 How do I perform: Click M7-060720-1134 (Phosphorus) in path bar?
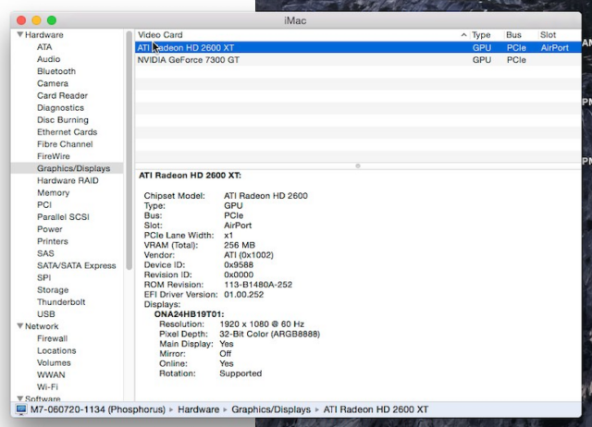98,409
